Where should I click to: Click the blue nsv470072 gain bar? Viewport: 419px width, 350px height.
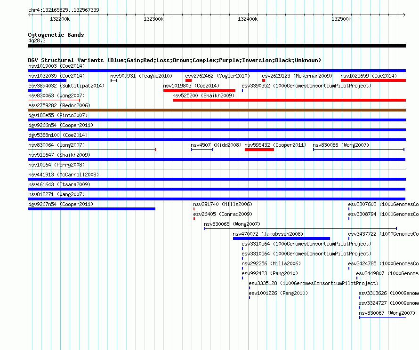[x=282, y=239]
